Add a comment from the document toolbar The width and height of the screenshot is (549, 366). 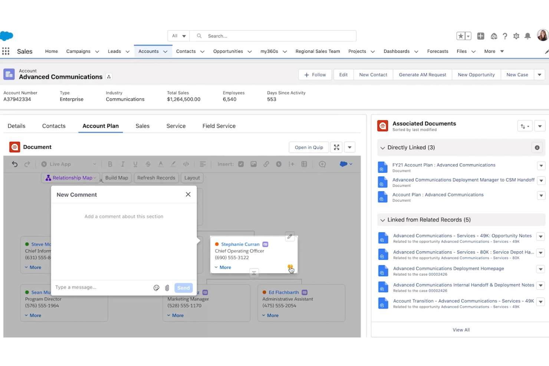322,164
